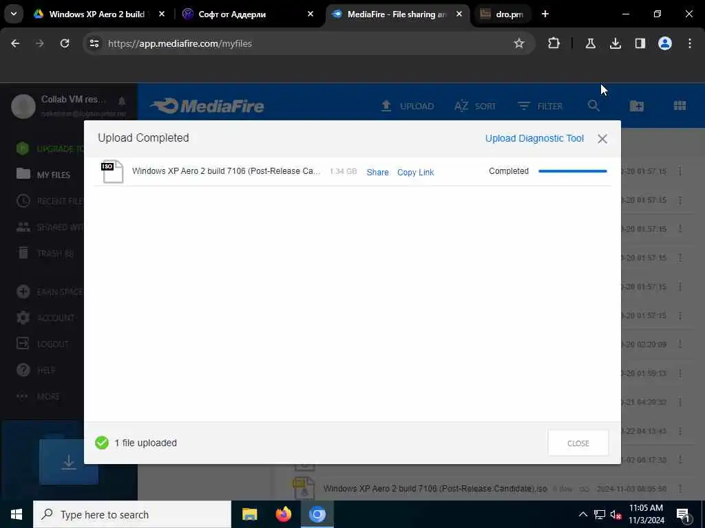The height and width of the screenshot is (528, 705).
Task: Open SHARED WITH ME in the sidebar
Action: pyautogui.click(x=50, y=227)
